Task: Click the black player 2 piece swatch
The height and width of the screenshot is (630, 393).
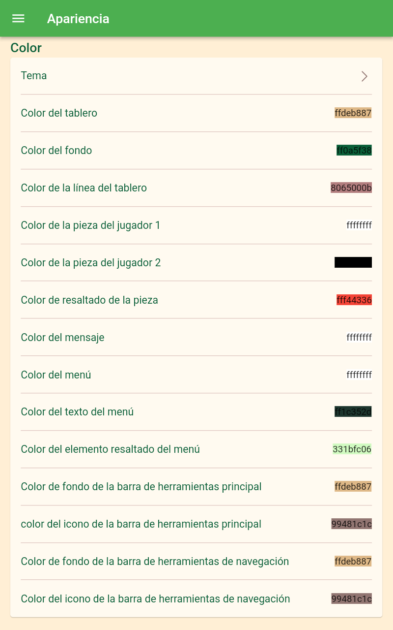Action: pyautogui.click(x=353, y=263)
